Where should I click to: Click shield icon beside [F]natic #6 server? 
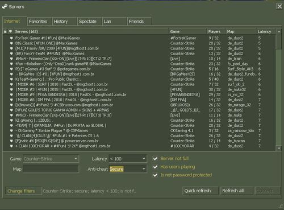(11, 141)
